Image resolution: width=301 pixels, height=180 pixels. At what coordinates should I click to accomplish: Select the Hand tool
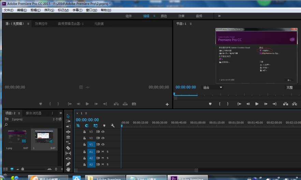[68, 169]
